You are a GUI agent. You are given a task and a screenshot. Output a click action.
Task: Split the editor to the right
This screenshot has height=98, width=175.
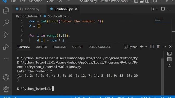tap(163, 9)
